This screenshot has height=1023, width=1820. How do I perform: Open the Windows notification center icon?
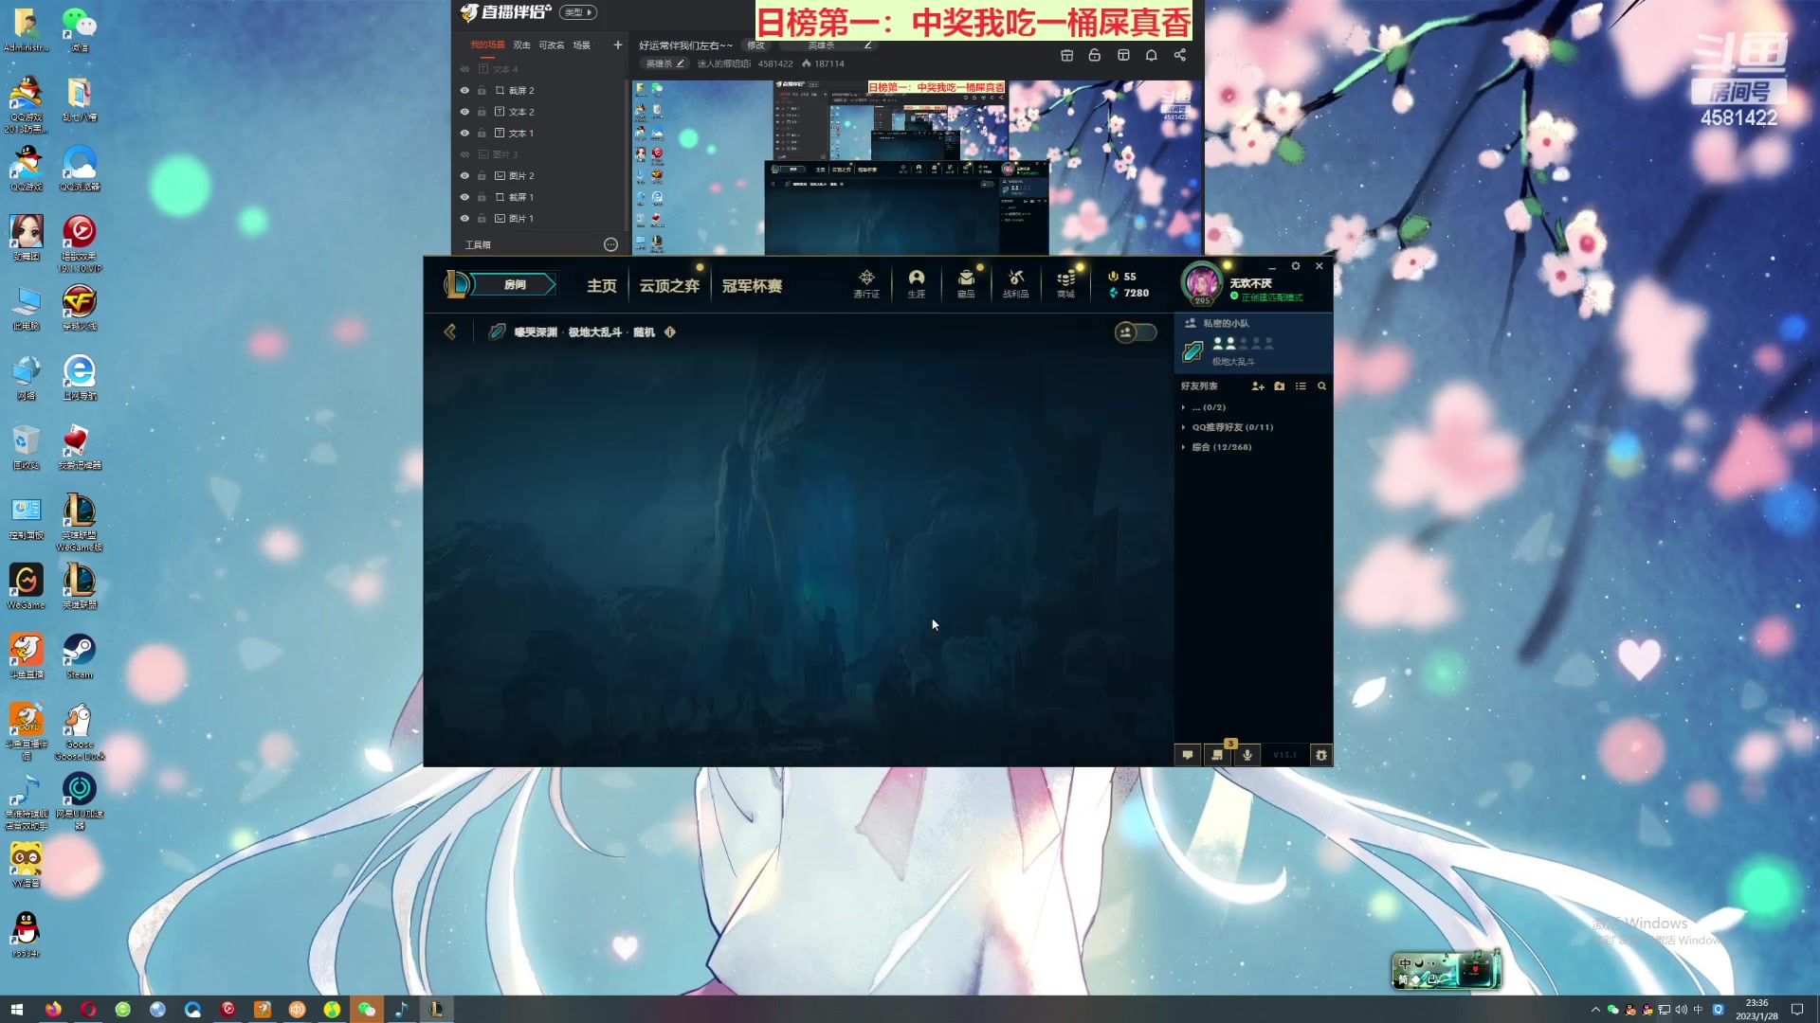click(x=1797, y=1010)
